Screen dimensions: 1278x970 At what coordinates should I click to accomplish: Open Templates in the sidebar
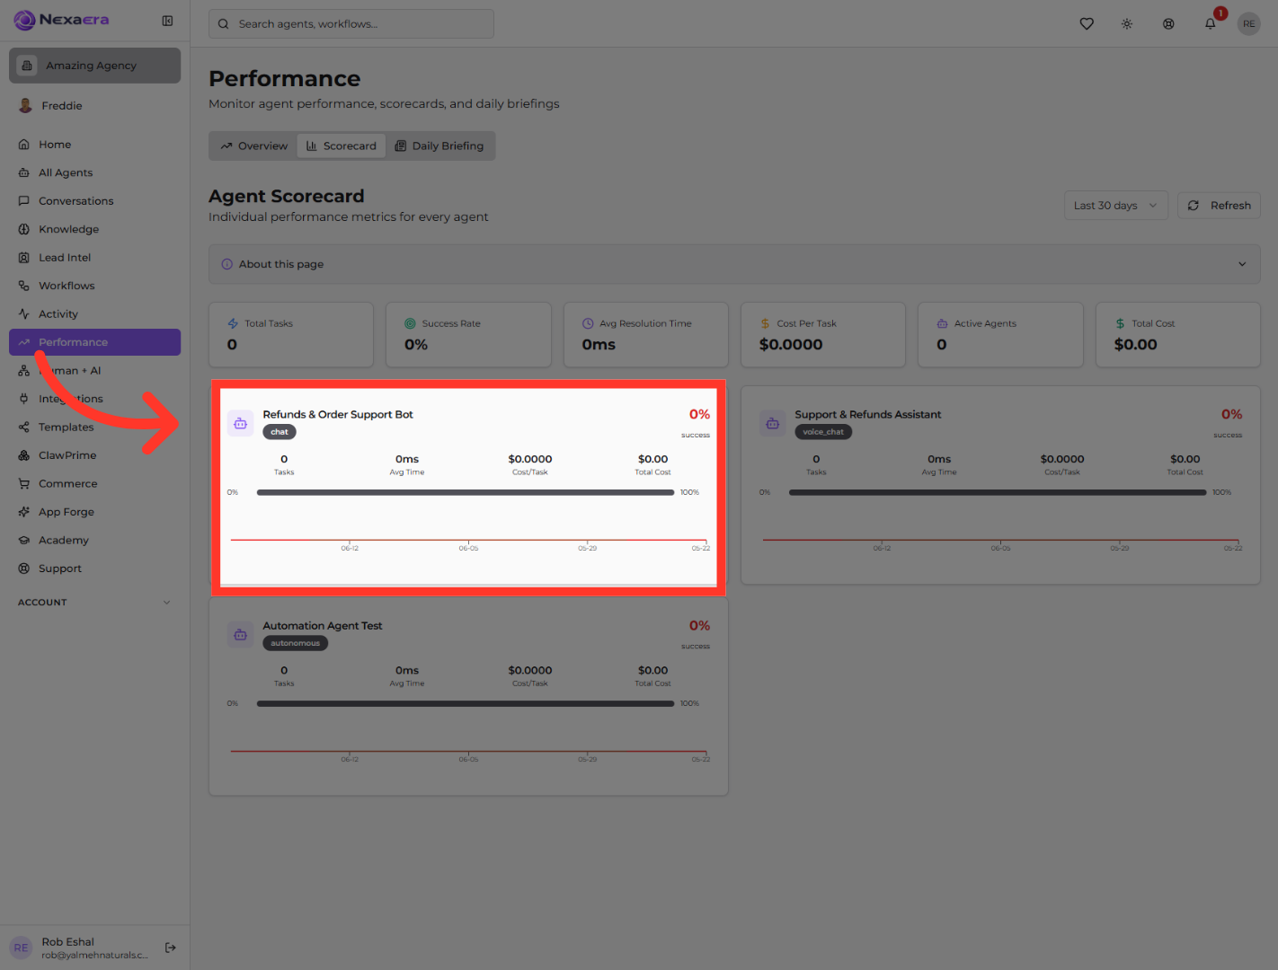pos(94,428)
